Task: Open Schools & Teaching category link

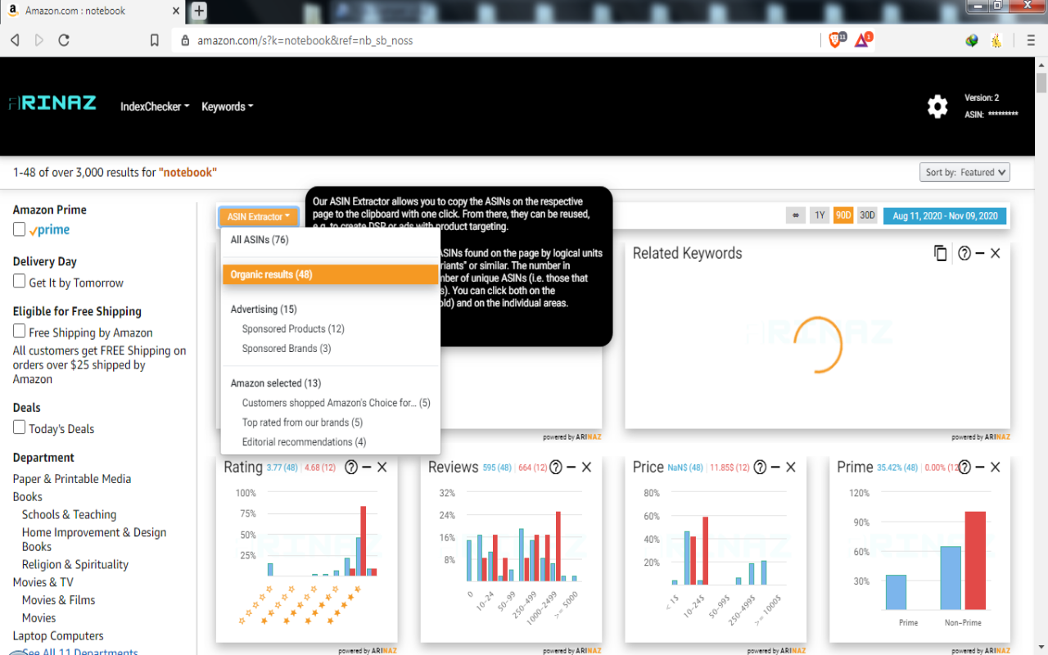Action: pyautogui.click(x=69, y=514)
